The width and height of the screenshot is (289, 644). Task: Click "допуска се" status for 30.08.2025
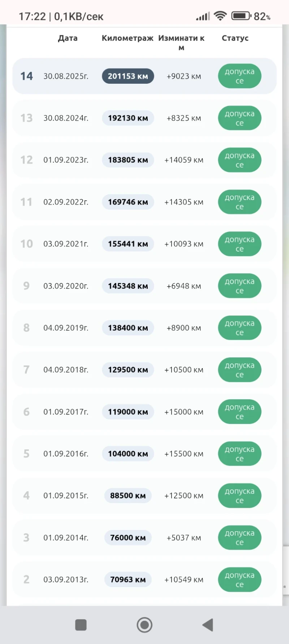(240, 76)
